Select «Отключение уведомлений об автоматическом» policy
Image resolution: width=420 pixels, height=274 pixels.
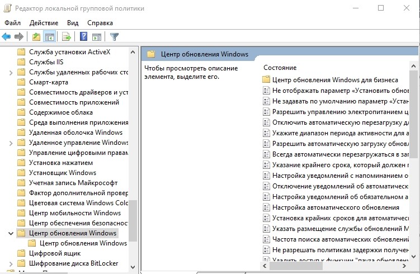coord(341,186)
